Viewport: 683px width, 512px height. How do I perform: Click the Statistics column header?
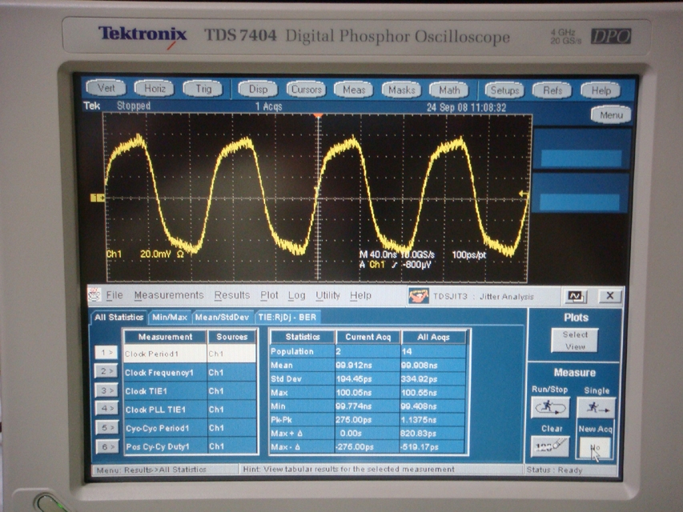point(303,337)
